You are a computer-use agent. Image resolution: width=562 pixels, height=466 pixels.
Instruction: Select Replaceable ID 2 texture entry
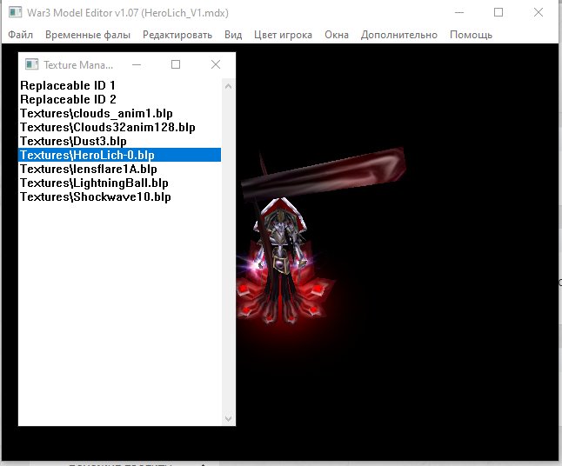120,99
